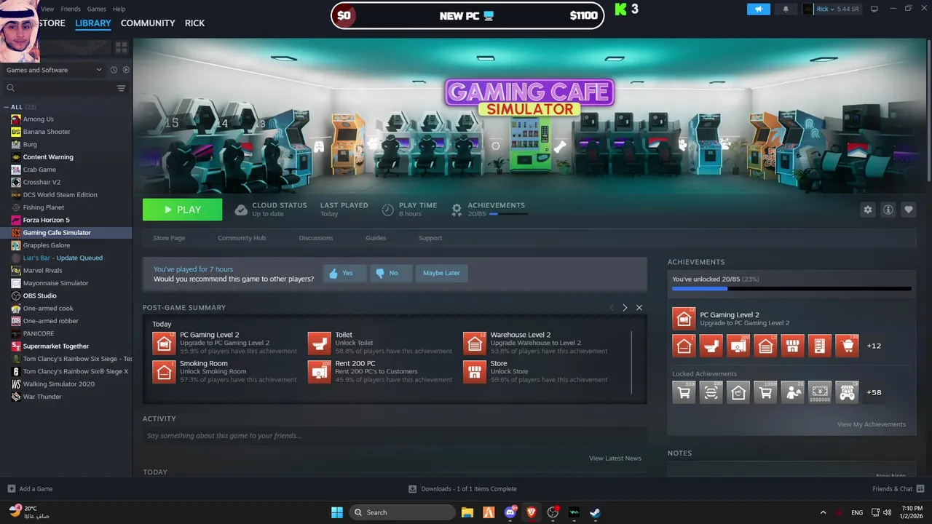Viewport: 932px width, 524px height.
Task: Go to previous post-game summary page
Action: tap(612, 308)
